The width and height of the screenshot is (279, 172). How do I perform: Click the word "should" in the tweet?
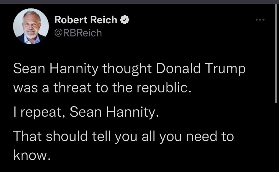pos(67,137)
